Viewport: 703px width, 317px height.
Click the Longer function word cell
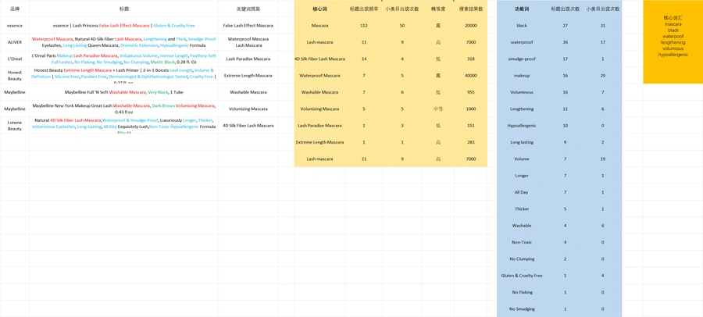click(x=522, y=176)
